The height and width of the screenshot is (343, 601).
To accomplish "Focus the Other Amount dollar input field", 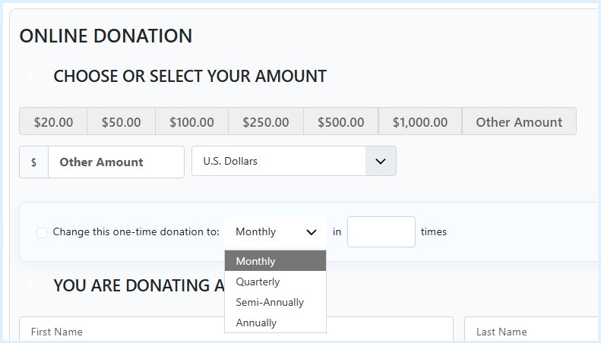I will pyautogui.click(x=116, y=162).
